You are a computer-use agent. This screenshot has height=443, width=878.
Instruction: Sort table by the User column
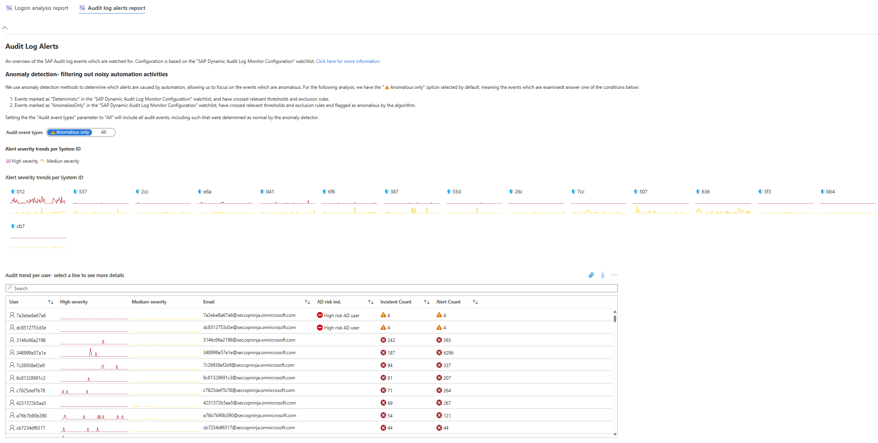51,302
